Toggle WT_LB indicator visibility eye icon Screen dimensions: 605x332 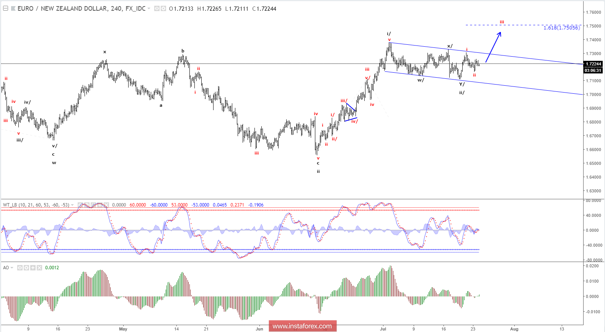(x=81, y=205)
